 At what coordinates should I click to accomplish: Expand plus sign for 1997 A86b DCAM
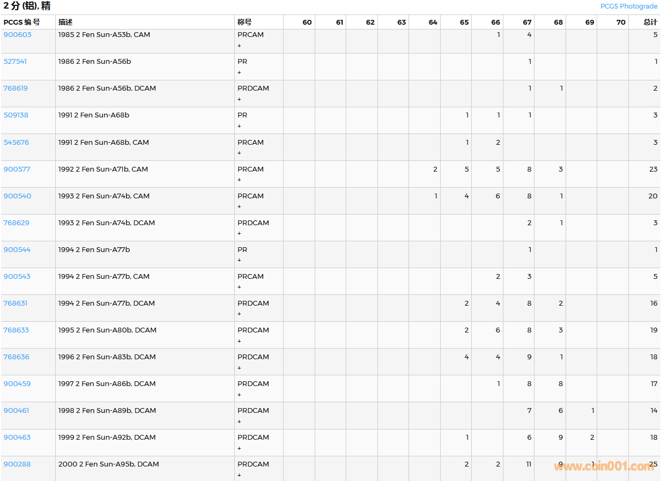tap(239, 395)
